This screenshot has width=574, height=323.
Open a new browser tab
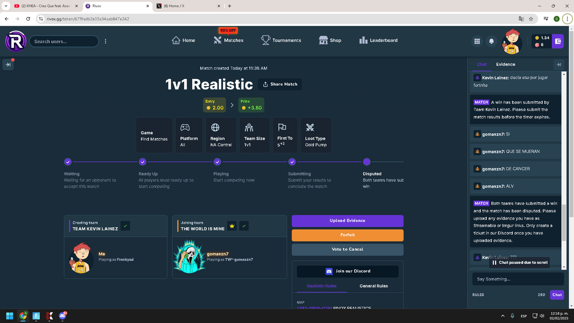pos(230,6)
